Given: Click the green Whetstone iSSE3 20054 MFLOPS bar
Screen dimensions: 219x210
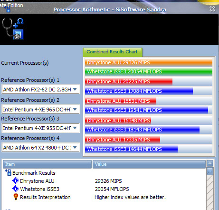Looking at the screenshot, I should tap(149, 71).
